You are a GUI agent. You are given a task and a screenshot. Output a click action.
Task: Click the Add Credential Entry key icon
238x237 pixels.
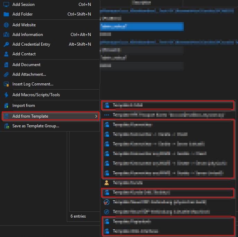[x=6, y=44]
